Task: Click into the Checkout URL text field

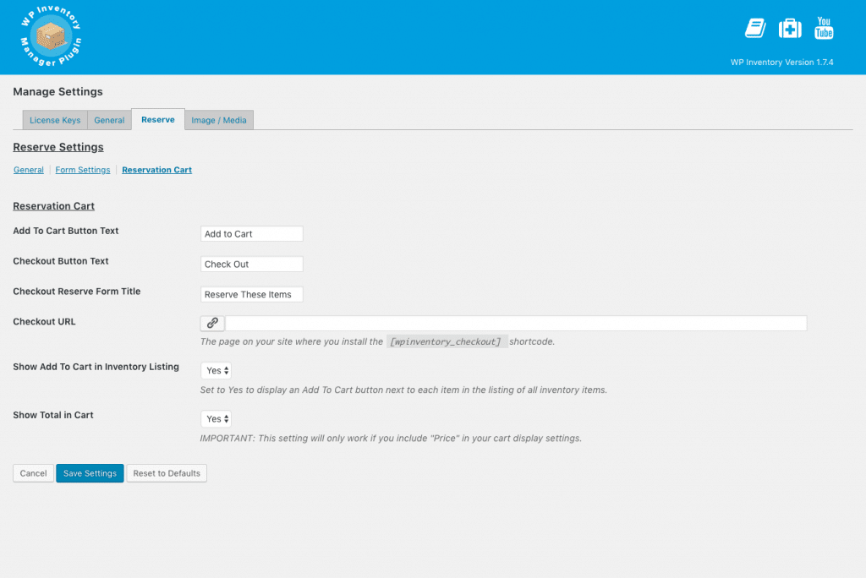Action: (516, 323)
